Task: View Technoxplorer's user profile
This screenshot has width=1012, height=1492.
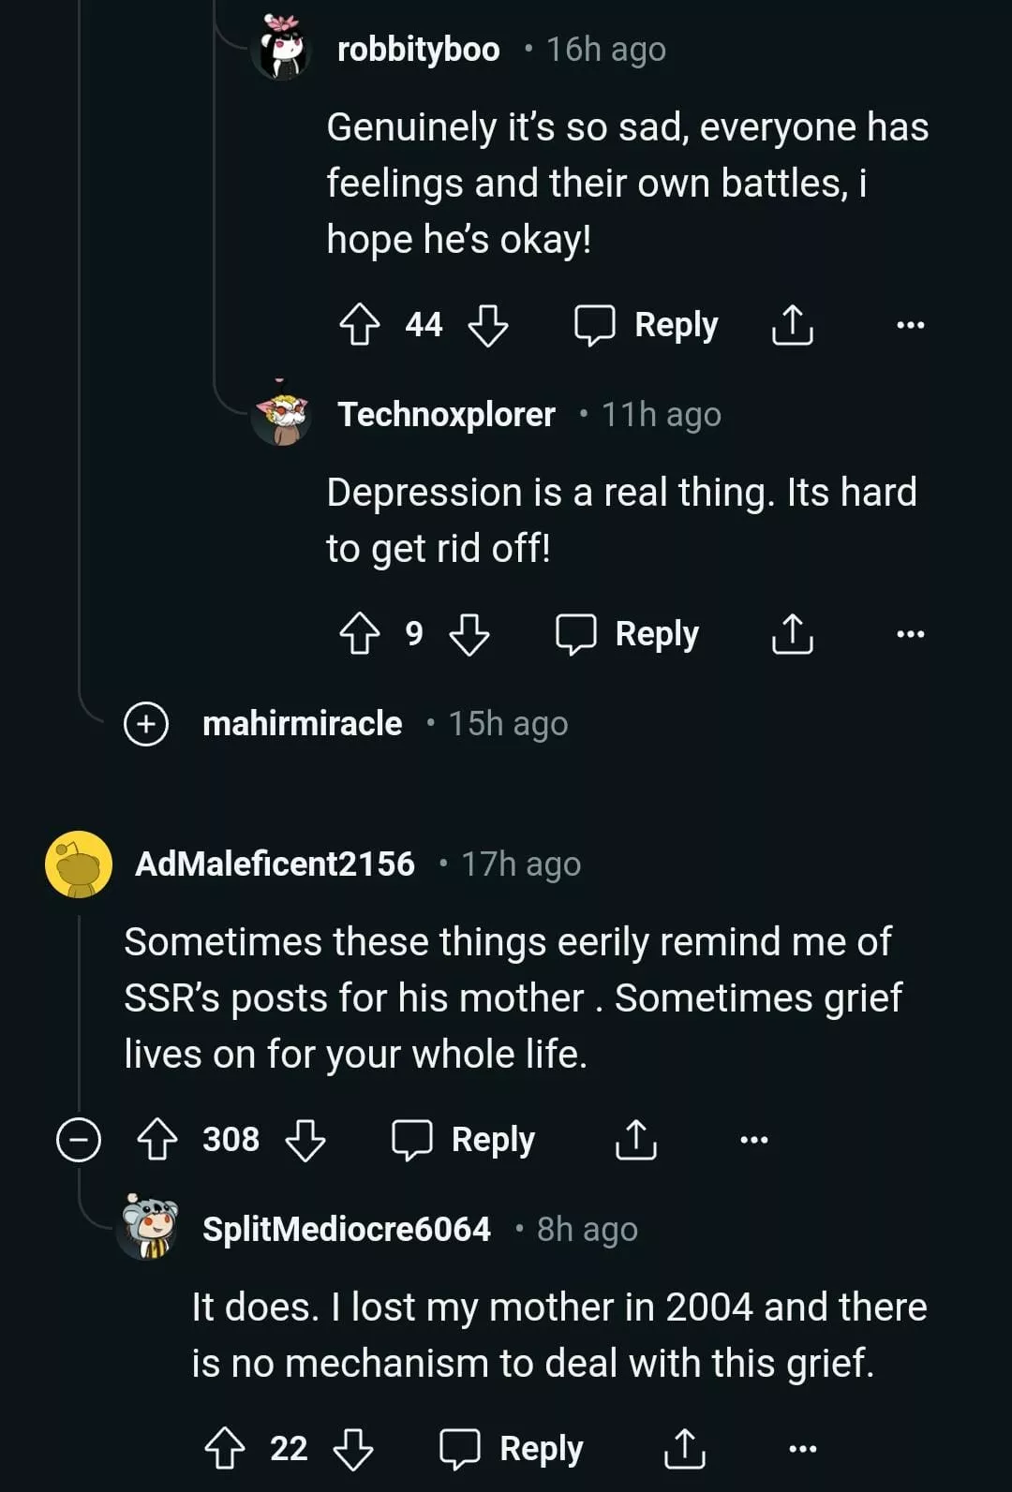Action: (x=446, y=414)
